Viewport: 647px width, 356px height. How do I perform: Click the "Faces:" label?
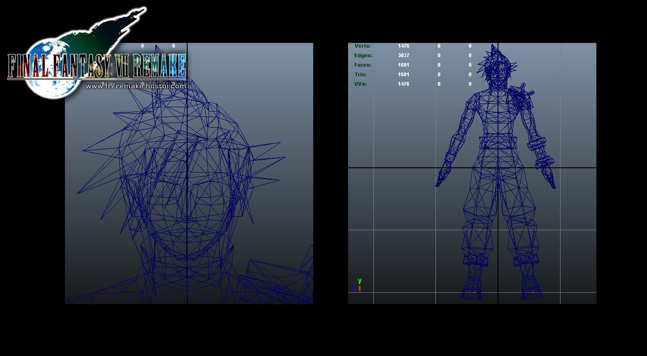coord(363,65)
